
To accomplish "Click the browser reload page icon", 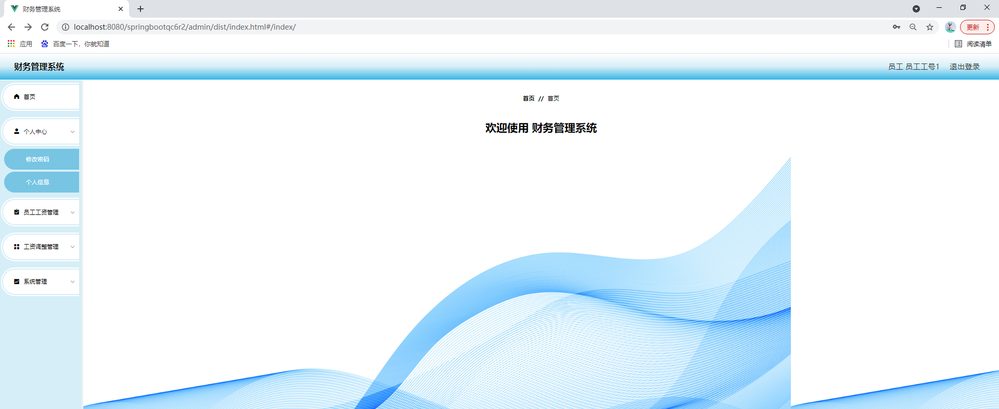I will (x=45, y=27).
